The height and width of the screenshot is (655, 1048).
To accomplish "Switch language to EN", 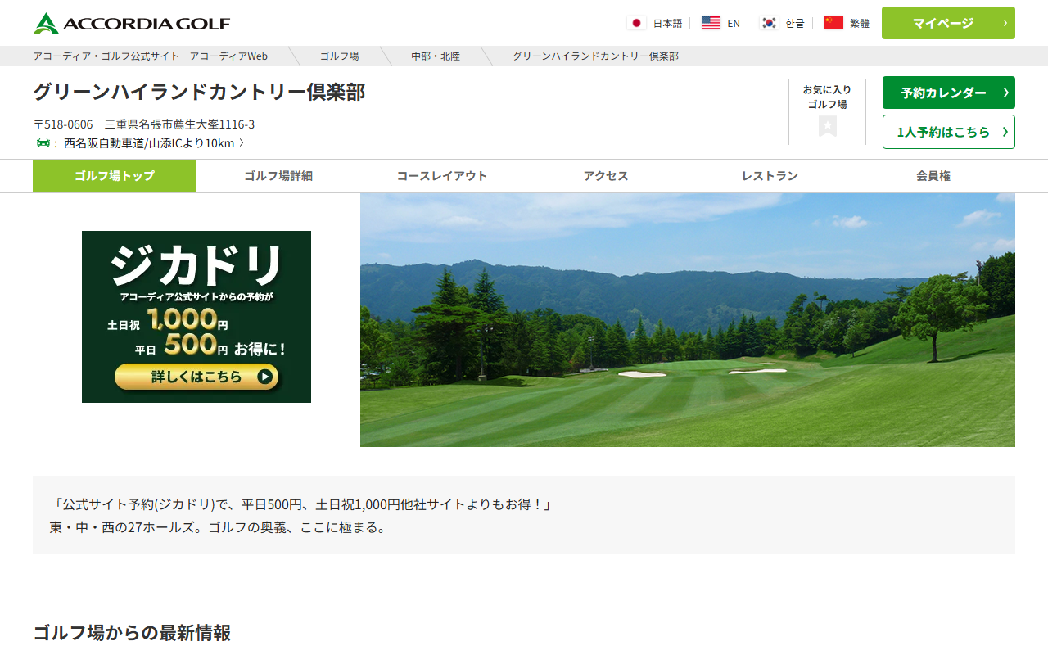I will point(734,23).
